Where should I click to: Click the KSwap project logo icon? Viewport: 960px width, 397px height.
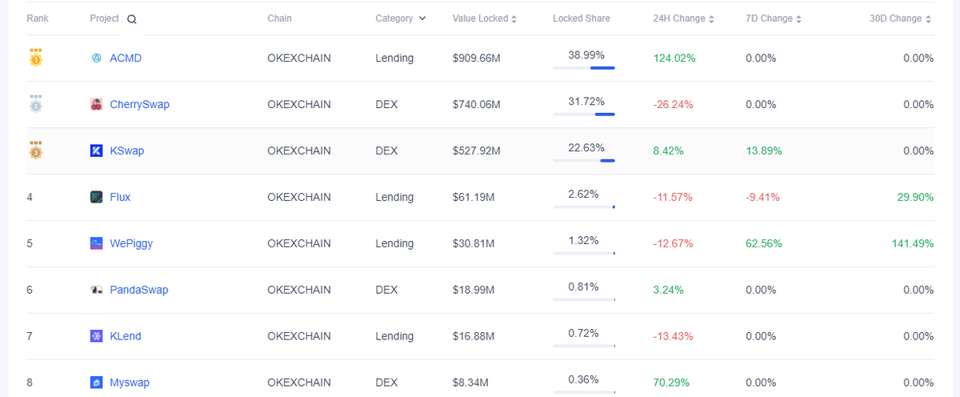(96, 150)
